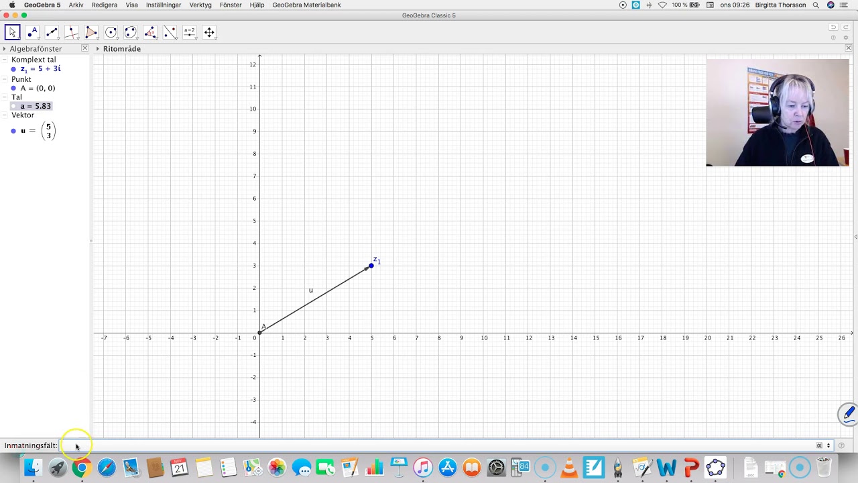Open Spotlight search in menu bar
Viewport: 858px width, 483px height.
pyautogui.click(x=816, y=5)
